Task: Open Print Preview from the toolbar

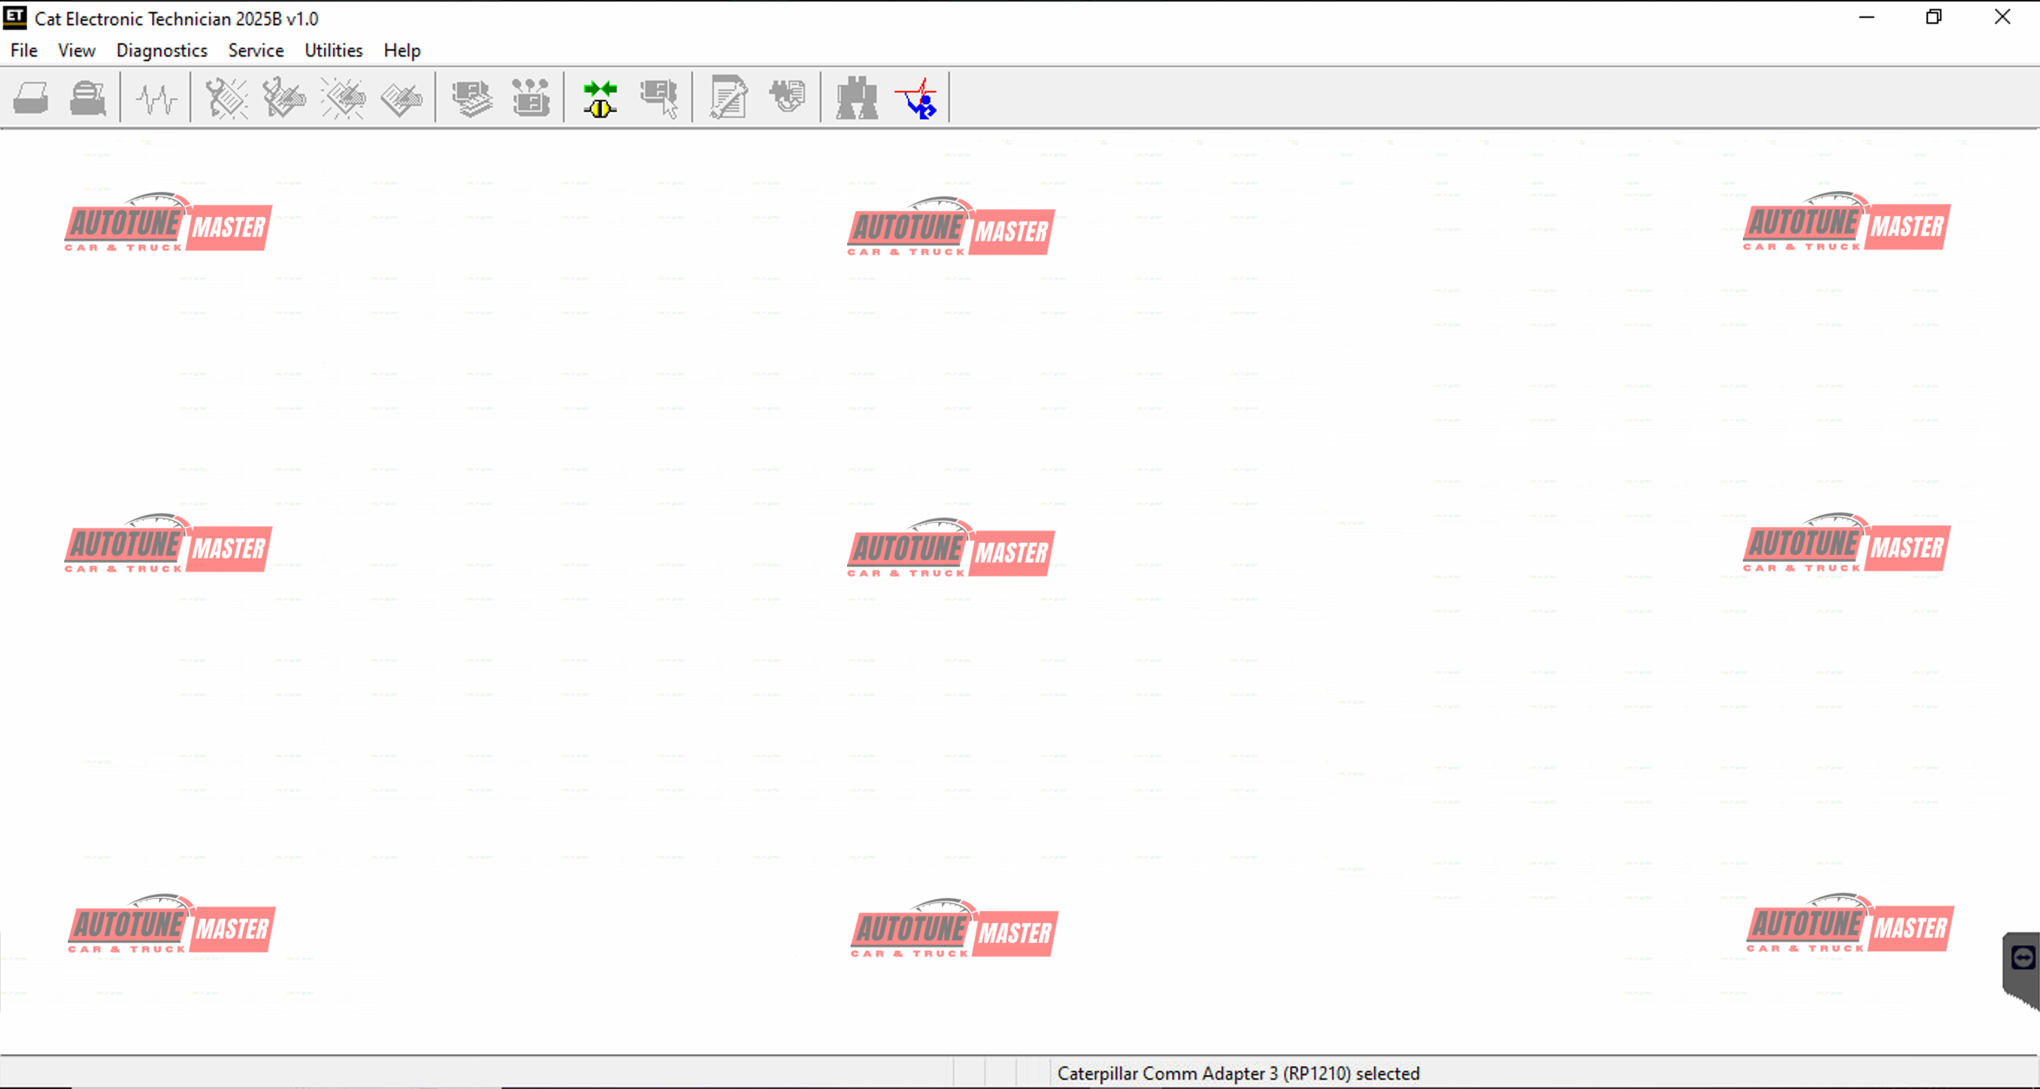Action: [x=88, y=98]
